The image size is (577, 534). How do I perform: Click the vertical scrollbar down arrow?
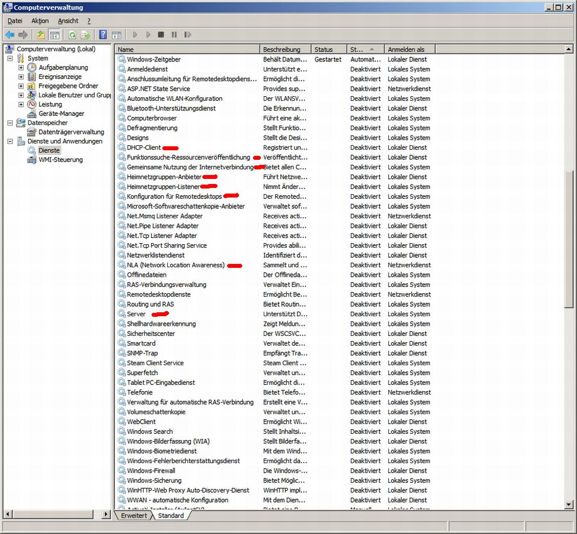click(569, 505)
